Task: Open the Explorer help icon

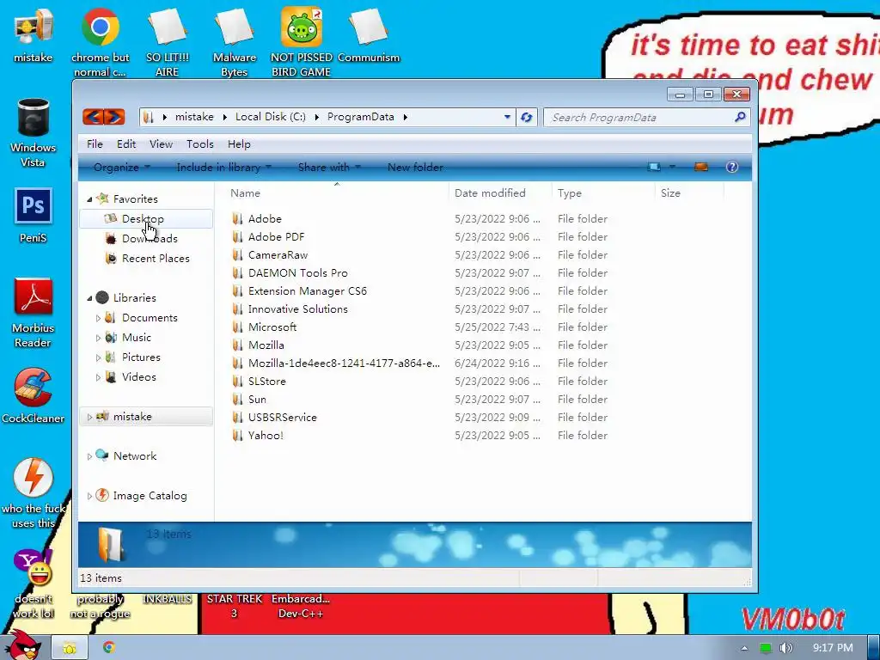Action: [732, 167]
